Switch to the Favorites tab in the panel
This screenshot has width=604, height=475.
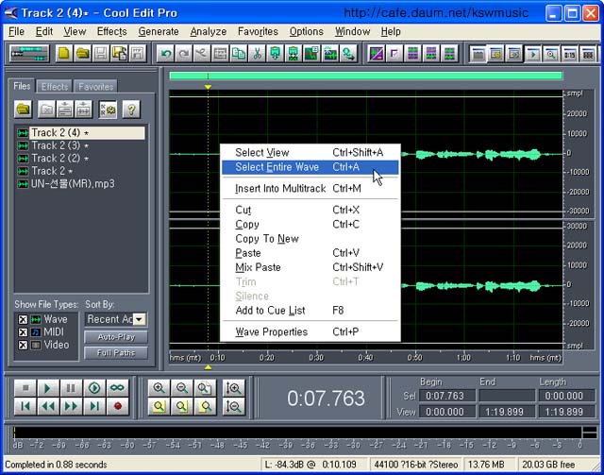click(x=96, y=87)
